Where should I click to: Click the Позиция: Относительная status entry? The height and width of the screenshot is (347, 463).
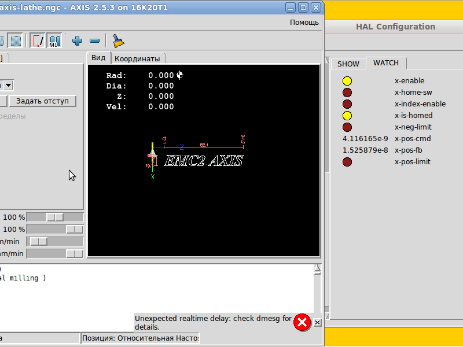(x=140, y=338)
